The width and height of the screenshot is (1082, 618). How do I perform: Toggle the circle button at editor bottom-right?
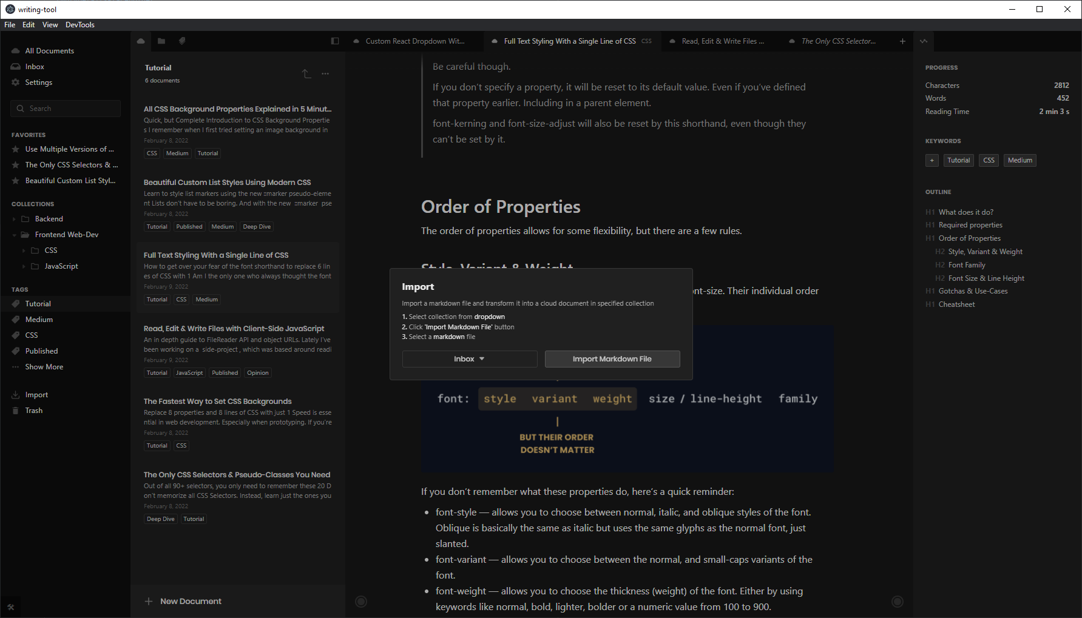pyautogui.click(x=898, y=602)
